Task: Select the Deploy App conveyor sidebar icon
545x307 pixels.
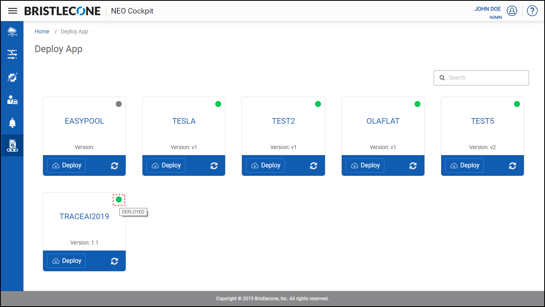Action: 12,146
